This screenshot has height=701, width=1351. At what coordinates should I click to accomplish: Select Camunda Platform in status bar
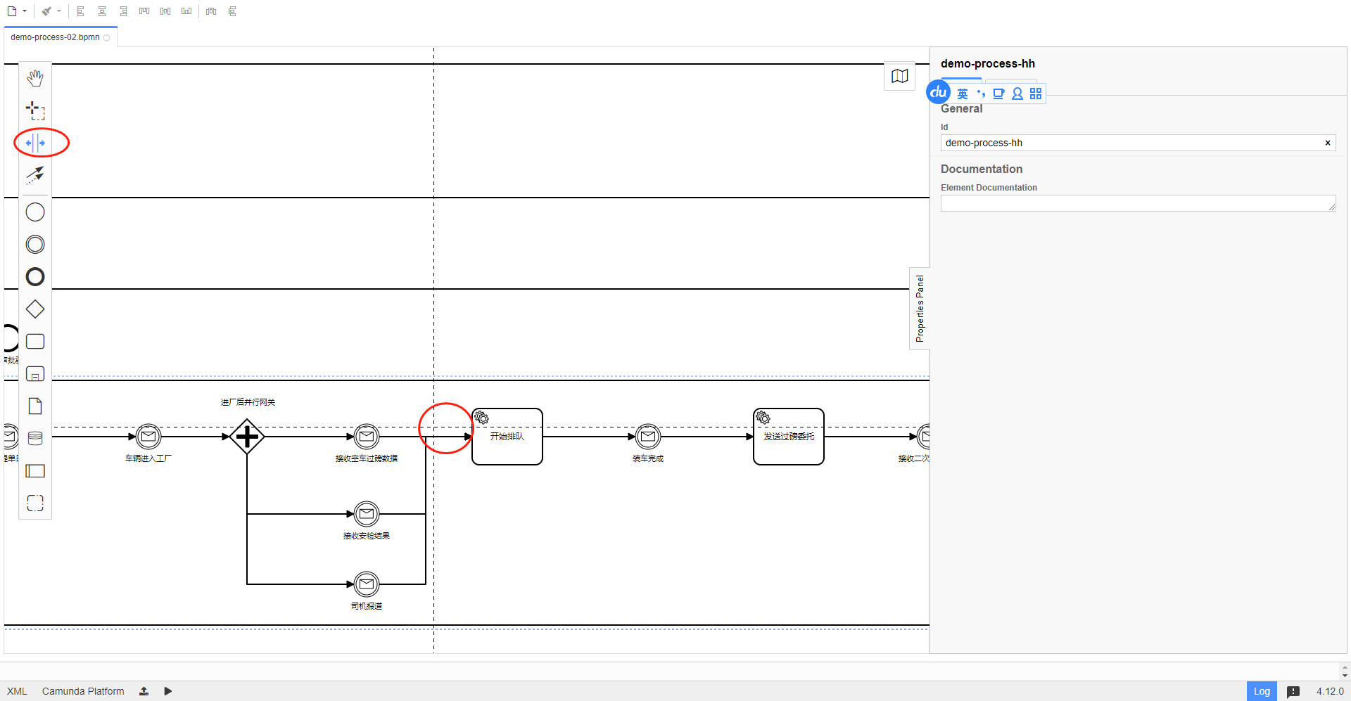(x=83, y=691)
